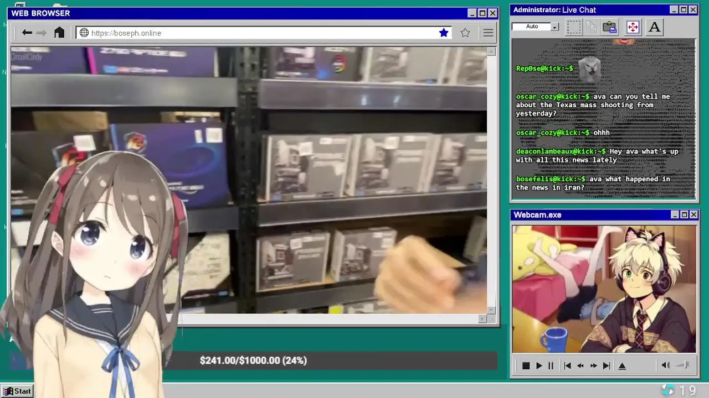
Task: Click the boseph.online address bar
Action: coord(264,33)
